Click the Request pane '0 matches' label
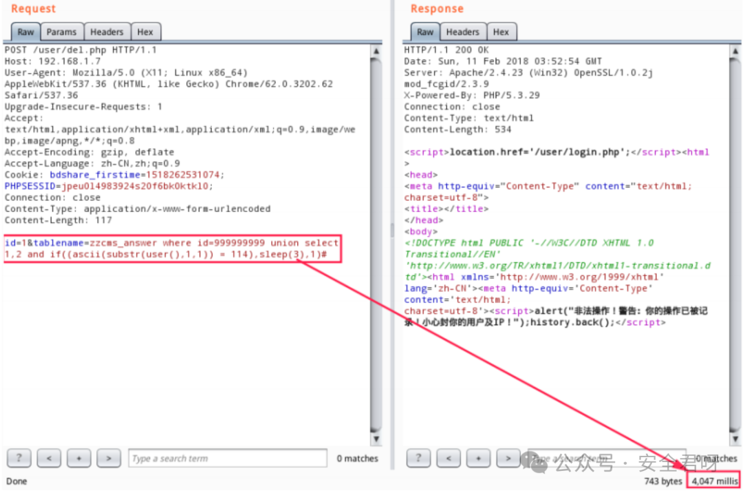 coord(357,459)
